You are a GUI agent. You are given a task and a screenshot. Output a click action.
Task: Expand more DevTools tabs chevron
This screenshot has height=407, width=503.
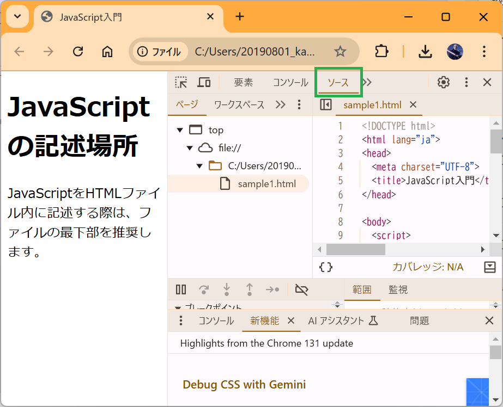pyautogui.click(x=367, y=82)
